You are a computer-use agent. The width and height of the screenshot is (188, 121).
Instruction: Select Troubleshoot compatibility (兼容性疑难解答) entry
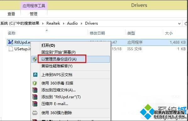[57, 66]
